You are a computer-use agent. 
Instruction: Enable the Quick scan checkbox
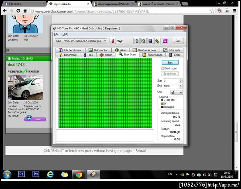point(162,68)
